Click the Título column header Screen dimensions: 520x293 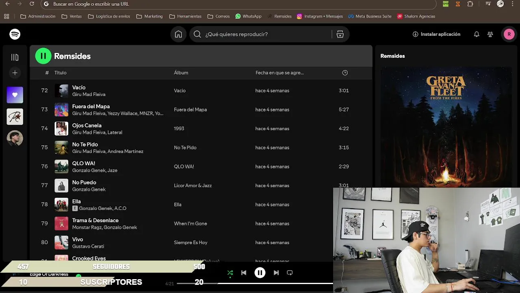tap(61, 73)
